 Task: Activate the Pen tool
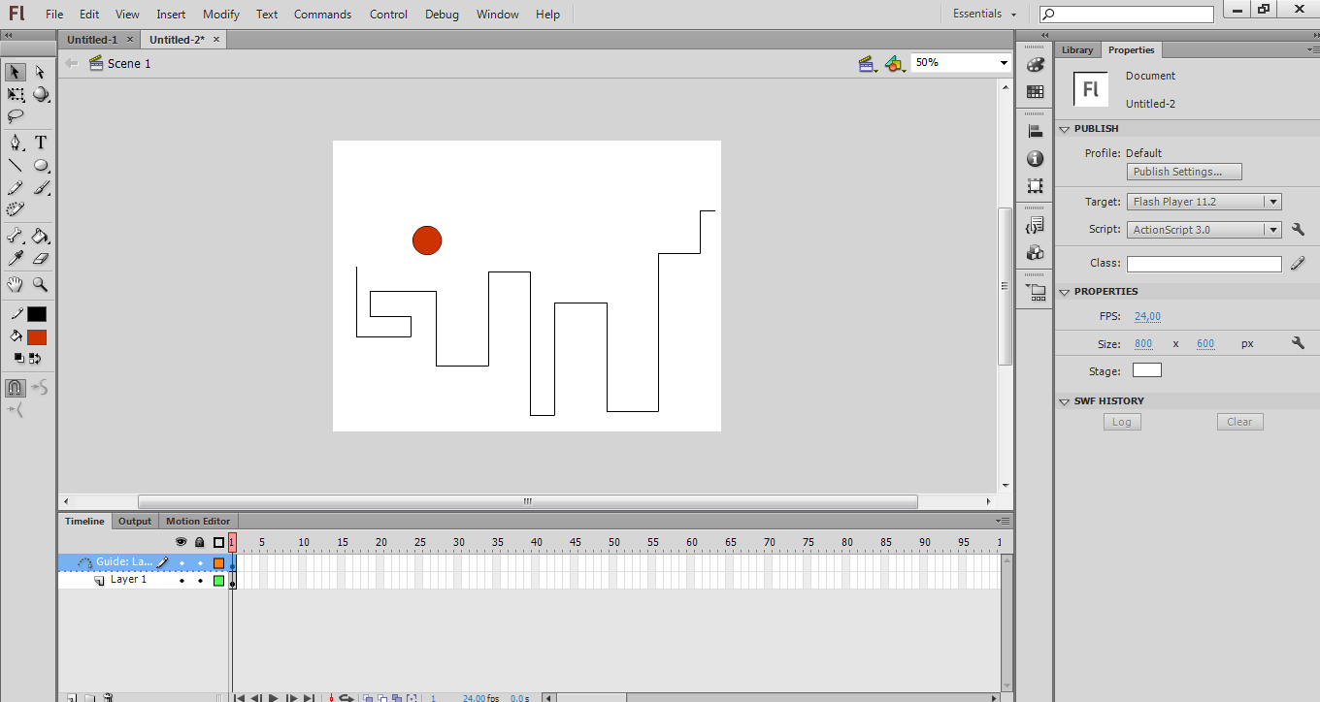click(15, 143)
